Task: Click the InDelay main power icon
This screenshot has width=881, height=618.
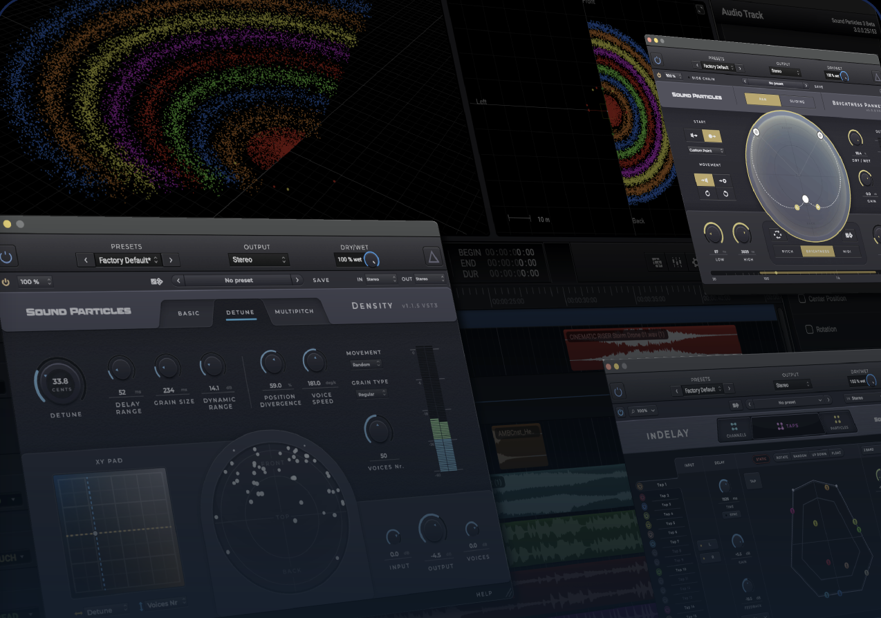Action: tap(618, 391)
